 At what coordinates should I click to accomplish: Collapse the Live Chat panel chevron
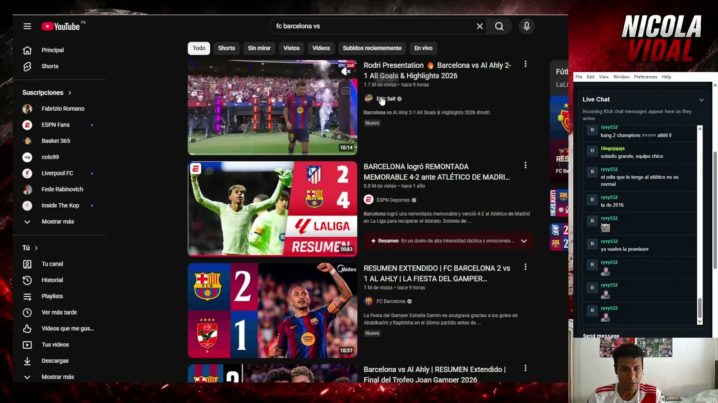point(701,100)
